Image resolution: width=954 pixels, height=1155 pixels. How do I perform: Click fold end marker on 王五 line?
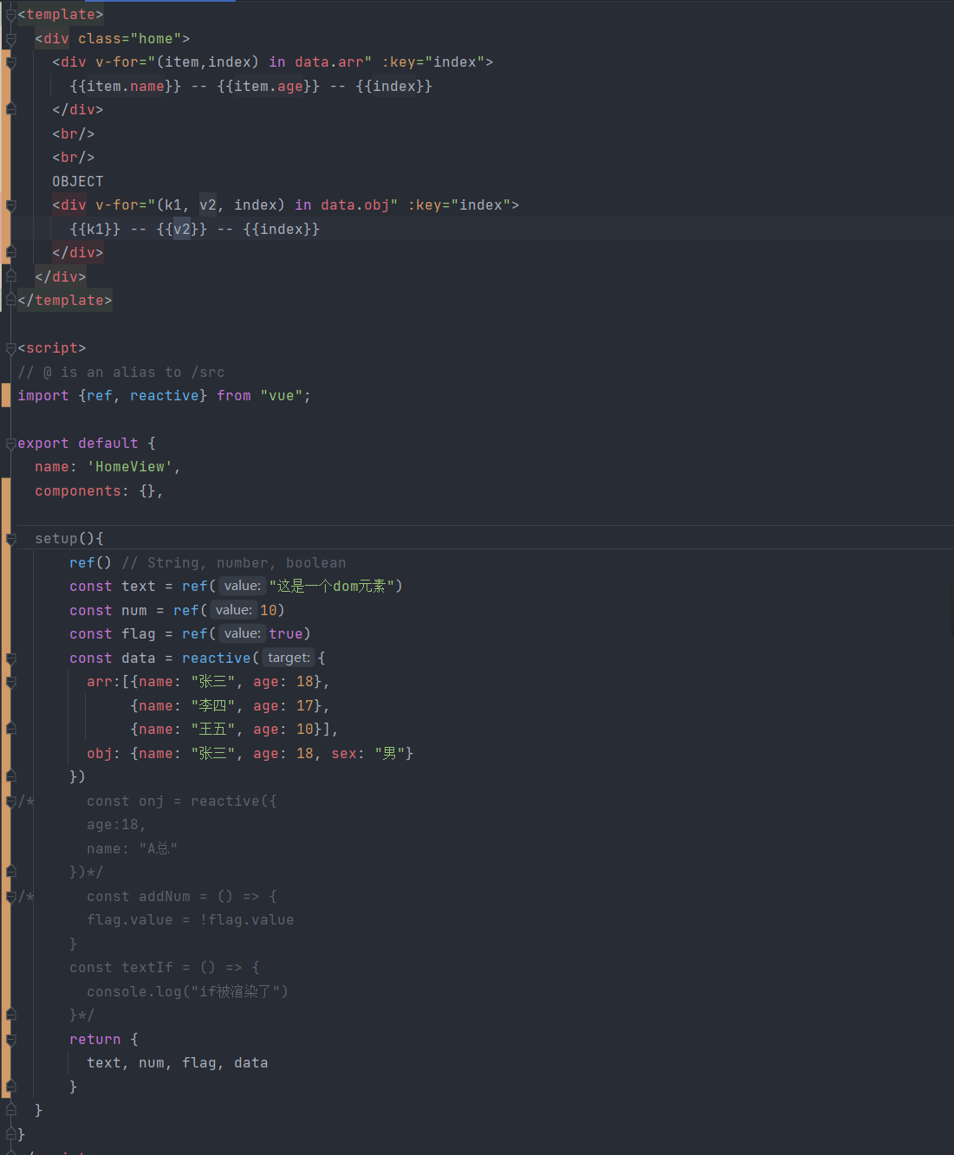11,730
